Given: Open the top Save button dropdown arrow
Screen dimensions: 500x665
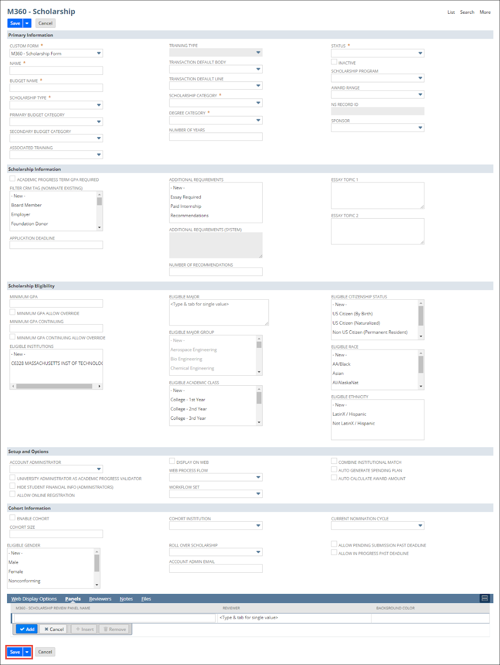Looking at the screenshot, I should tap(27, 23).
